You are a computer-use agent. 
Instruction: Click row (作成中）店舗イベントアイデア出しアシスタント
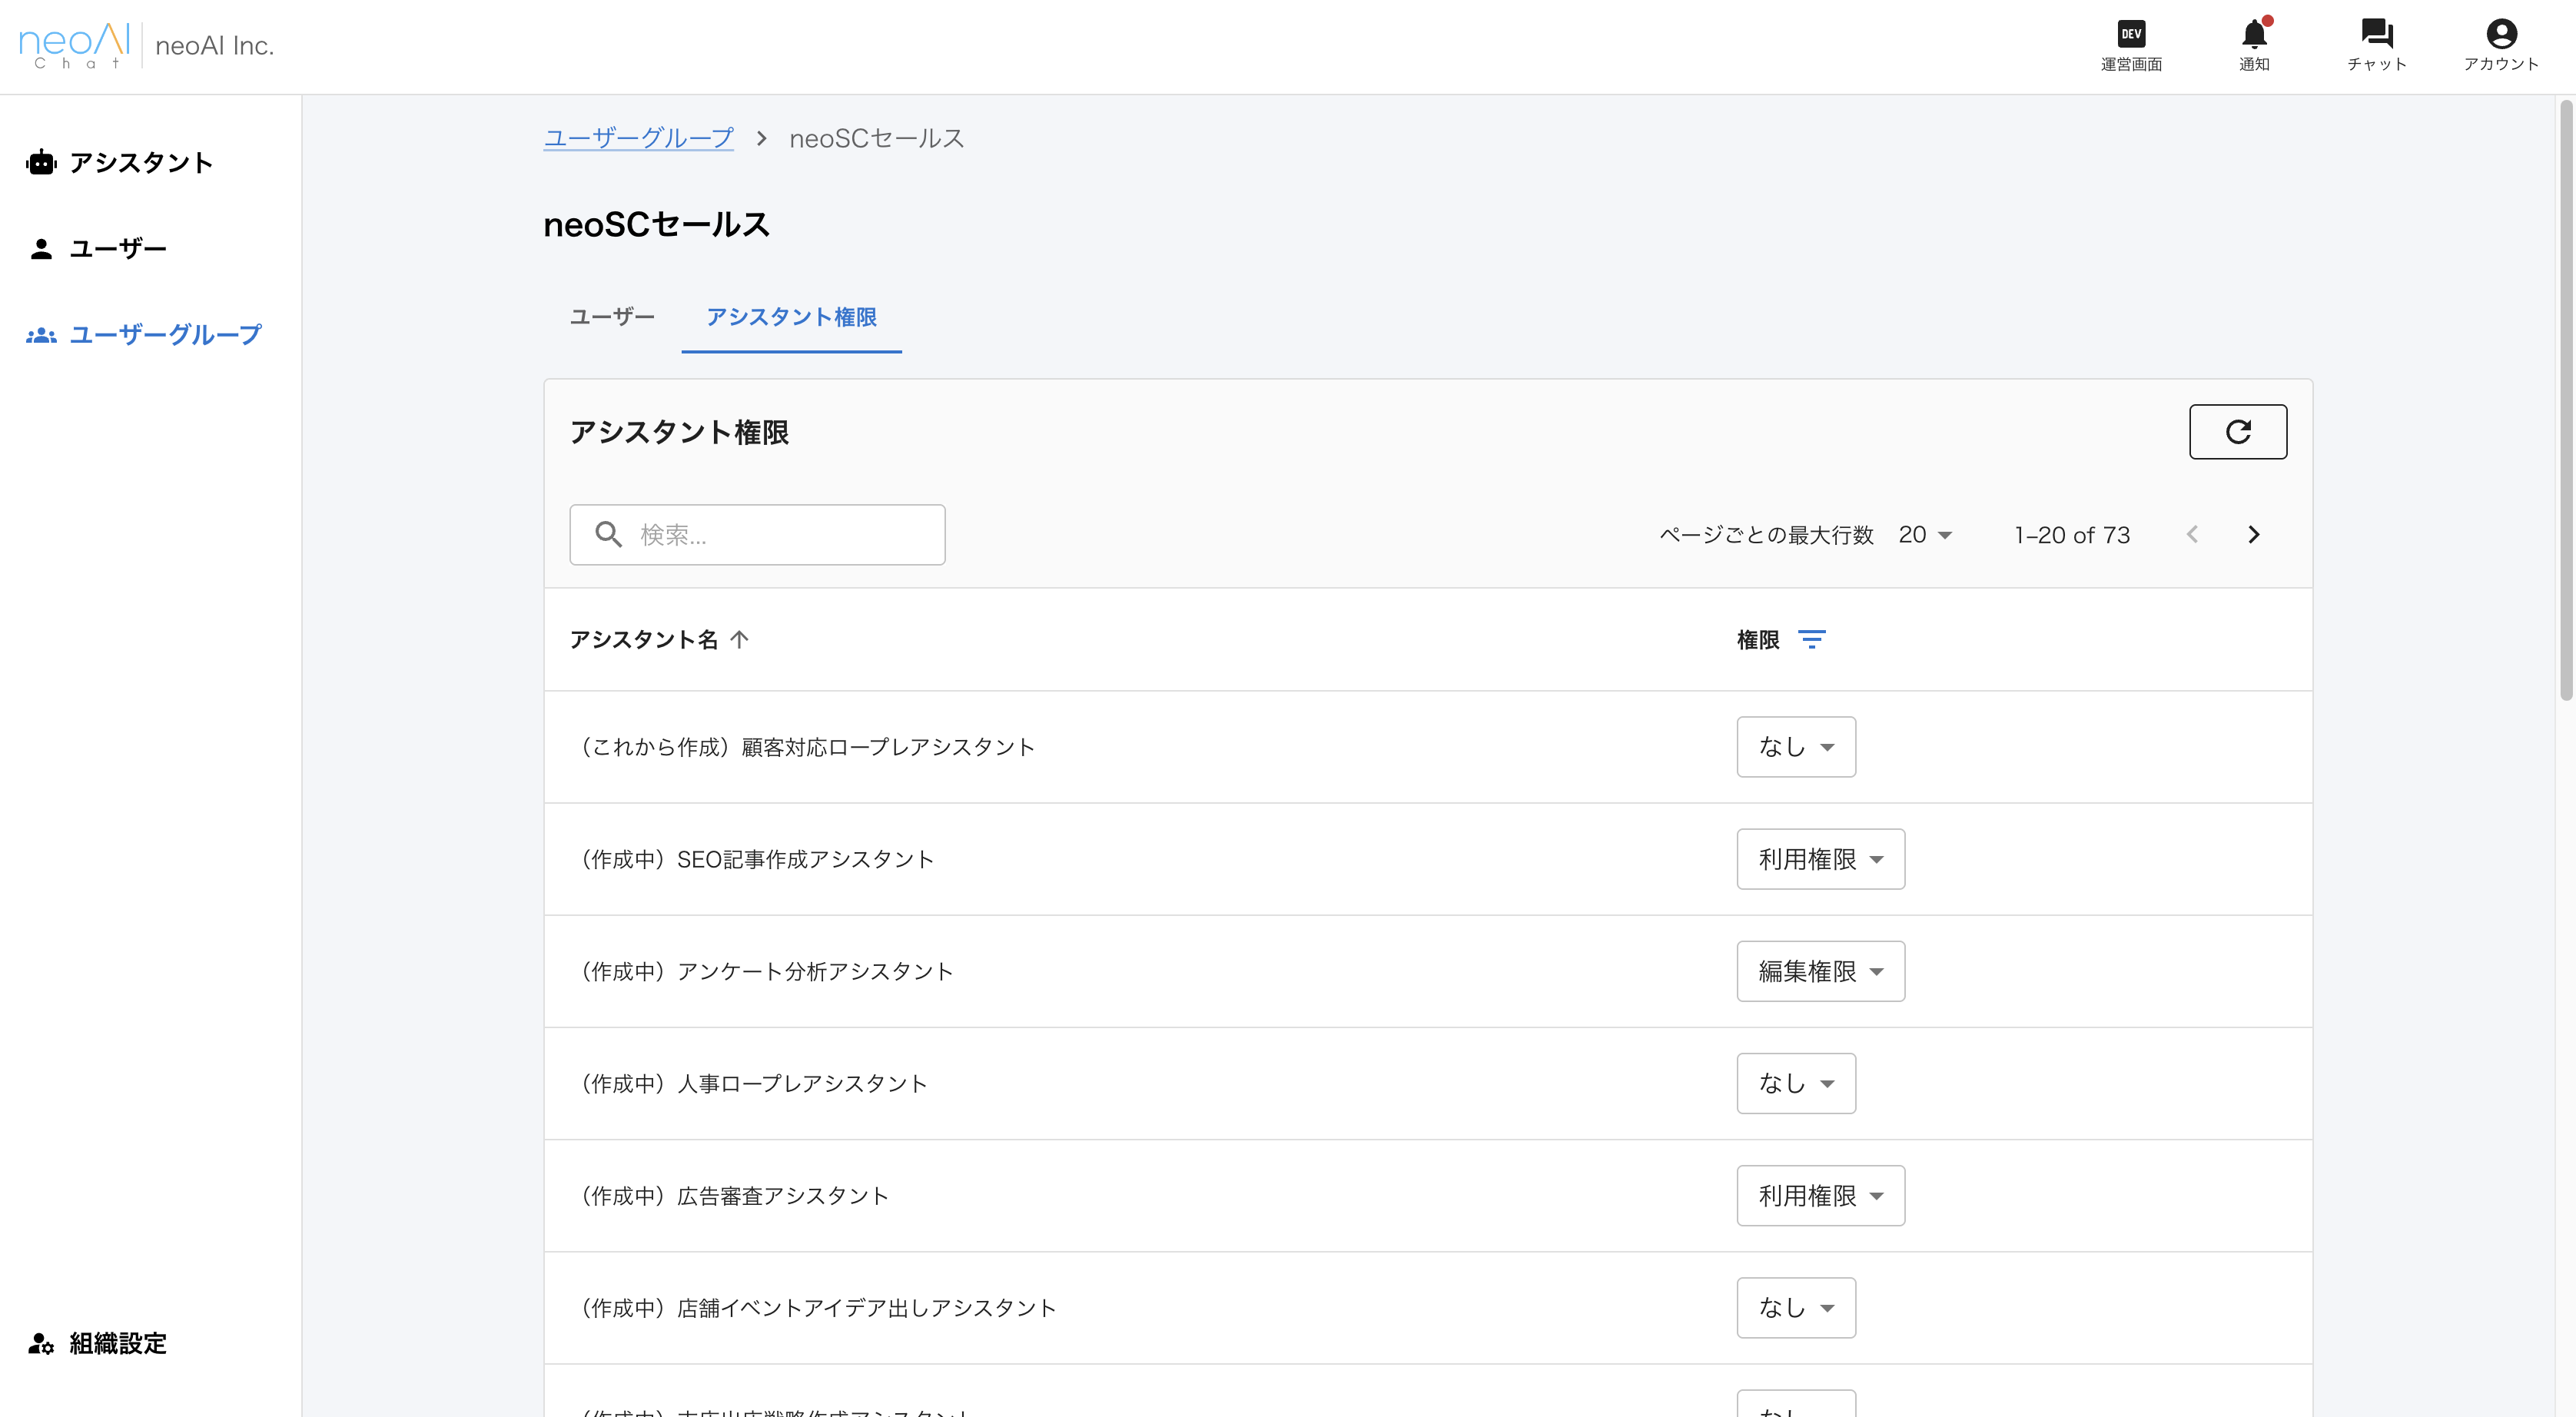pyautogui.click(x=1428, y=1307)
